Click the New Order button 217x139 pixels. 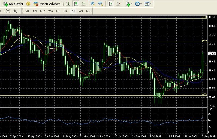click(x=14, y=4)
